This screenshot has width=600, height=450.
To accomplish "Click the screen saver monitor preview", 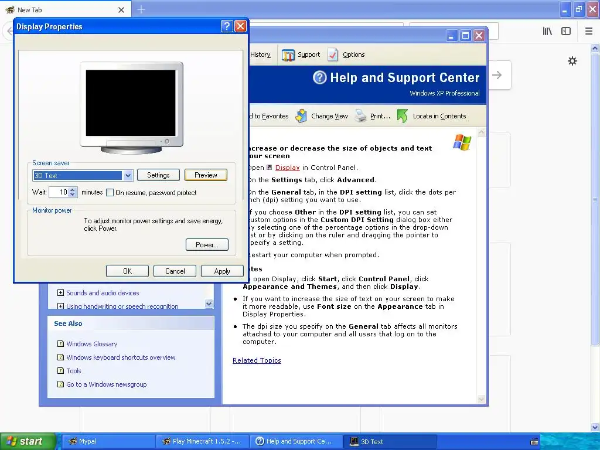I will pos(131,103).
